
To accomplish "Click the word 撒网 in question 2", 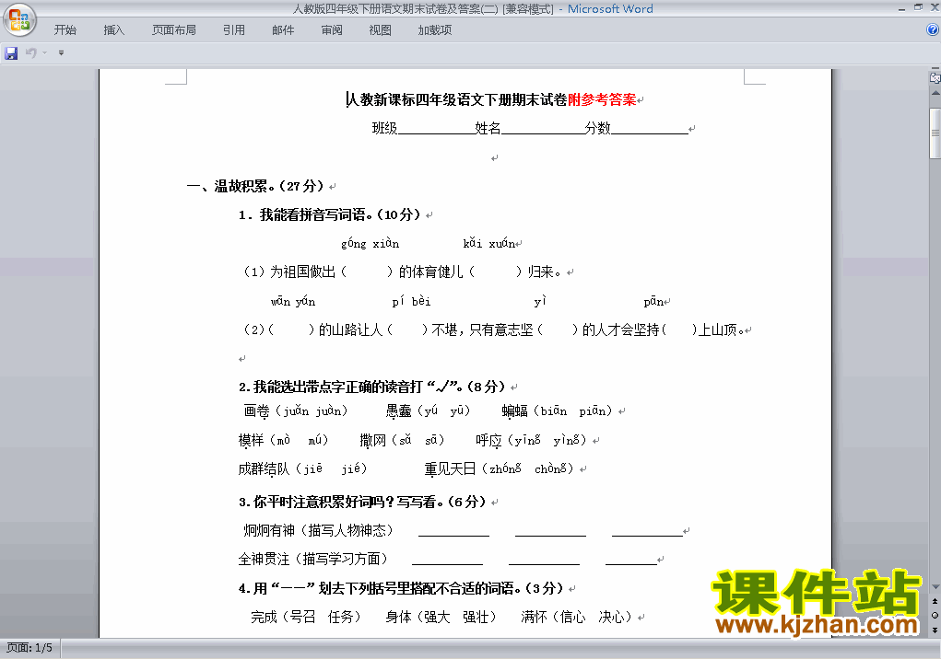I will tap(372, 440).
